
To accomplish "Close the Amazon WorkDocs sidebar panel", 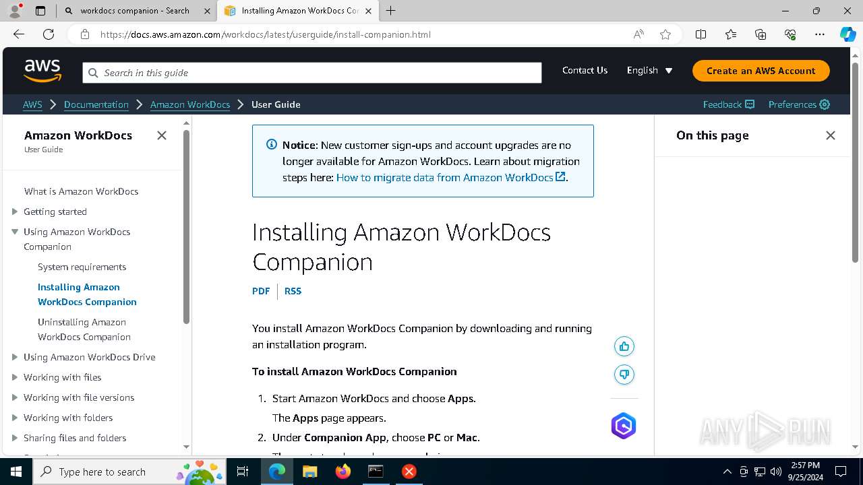I will click(x=162, y=135).
